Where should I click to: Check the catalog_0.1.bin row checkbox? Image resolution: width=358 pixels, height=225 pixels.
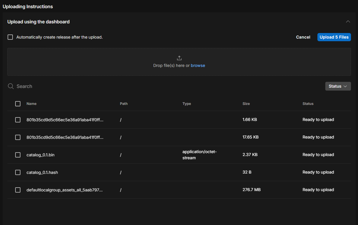tap(18, 155)
